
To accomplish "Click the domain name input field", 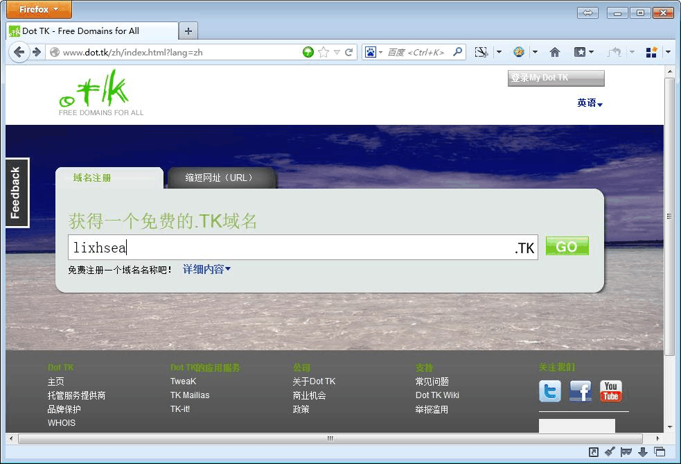I will point(291,248).
